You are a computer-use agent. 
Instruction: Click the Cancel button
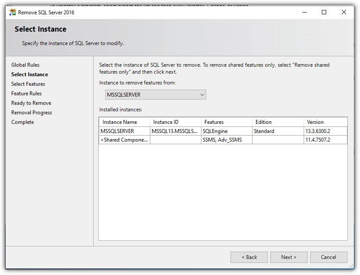pyautogui.click(x=328, y=257)
